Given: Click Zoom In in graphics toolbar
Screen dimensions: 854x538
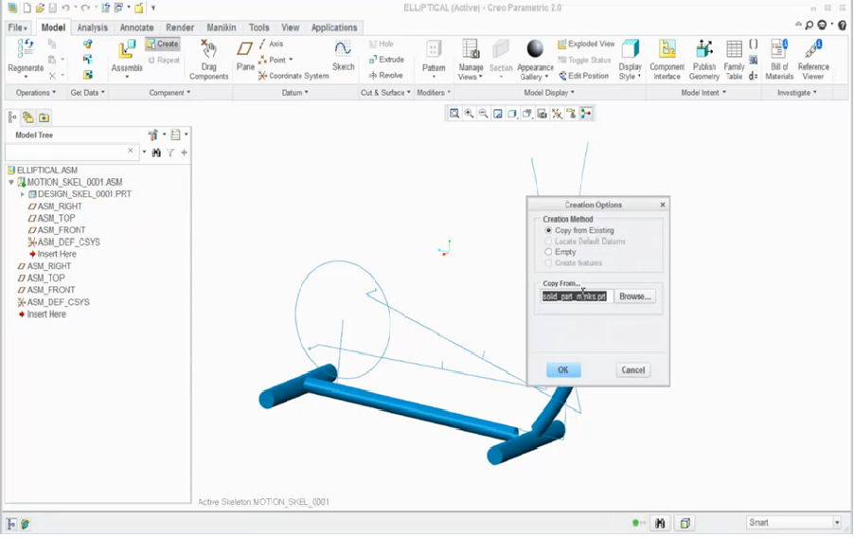Looking at the screenshot, I should [469, 114].
